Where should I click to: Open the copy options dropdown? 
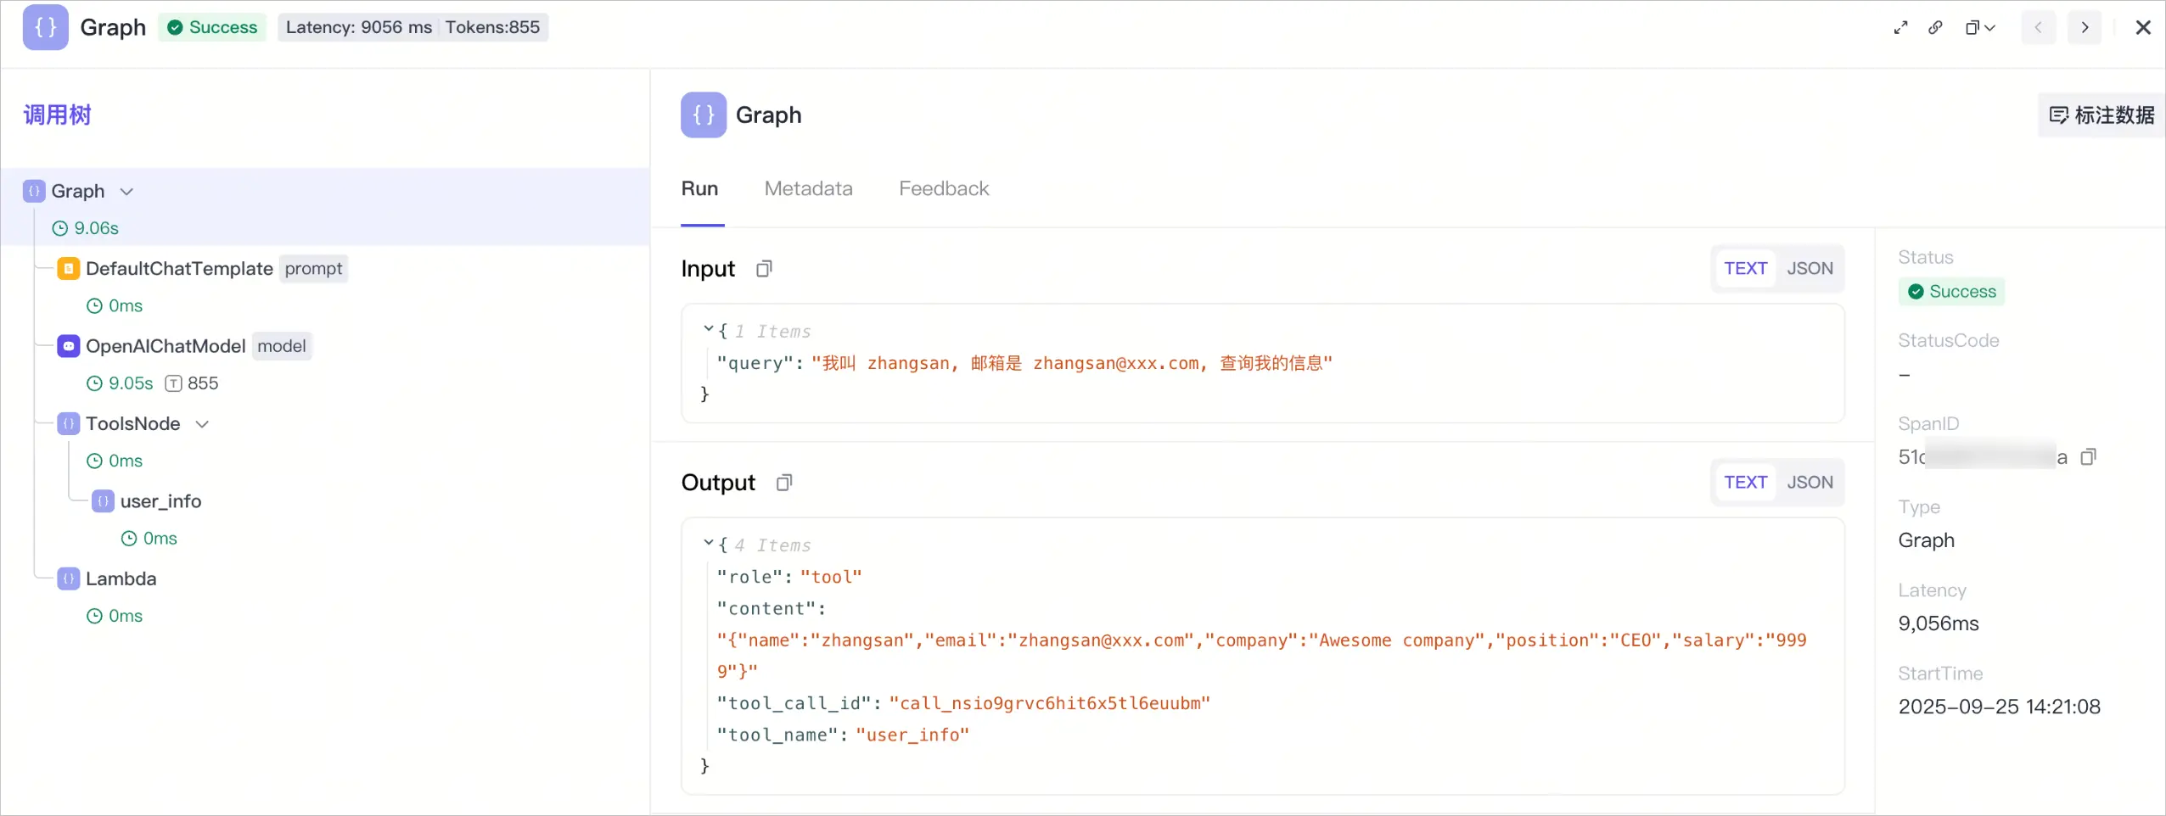click(1980, 28)
